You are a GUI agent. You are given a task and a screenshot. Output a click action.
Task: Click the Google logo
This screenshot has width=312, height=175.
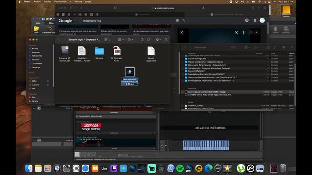[65, 21]
